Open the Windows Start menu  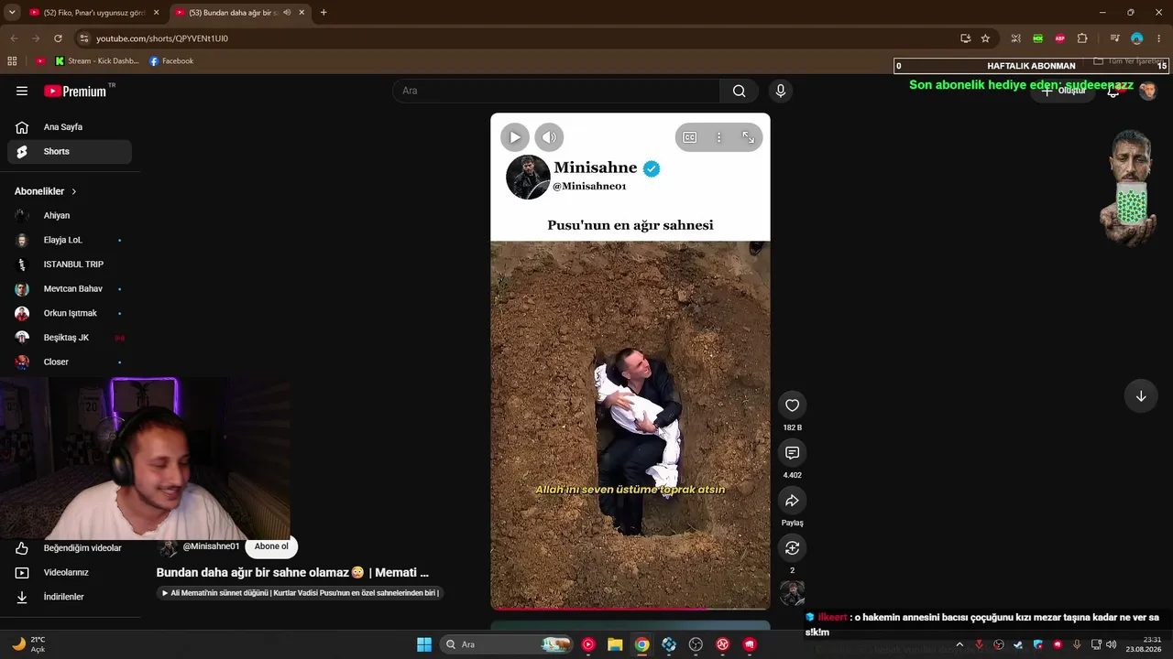pyautogui.click(x=424, y=644)
